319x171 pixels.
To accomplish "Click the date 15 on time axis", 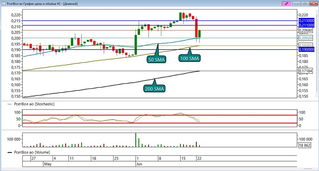I will 183,158.
